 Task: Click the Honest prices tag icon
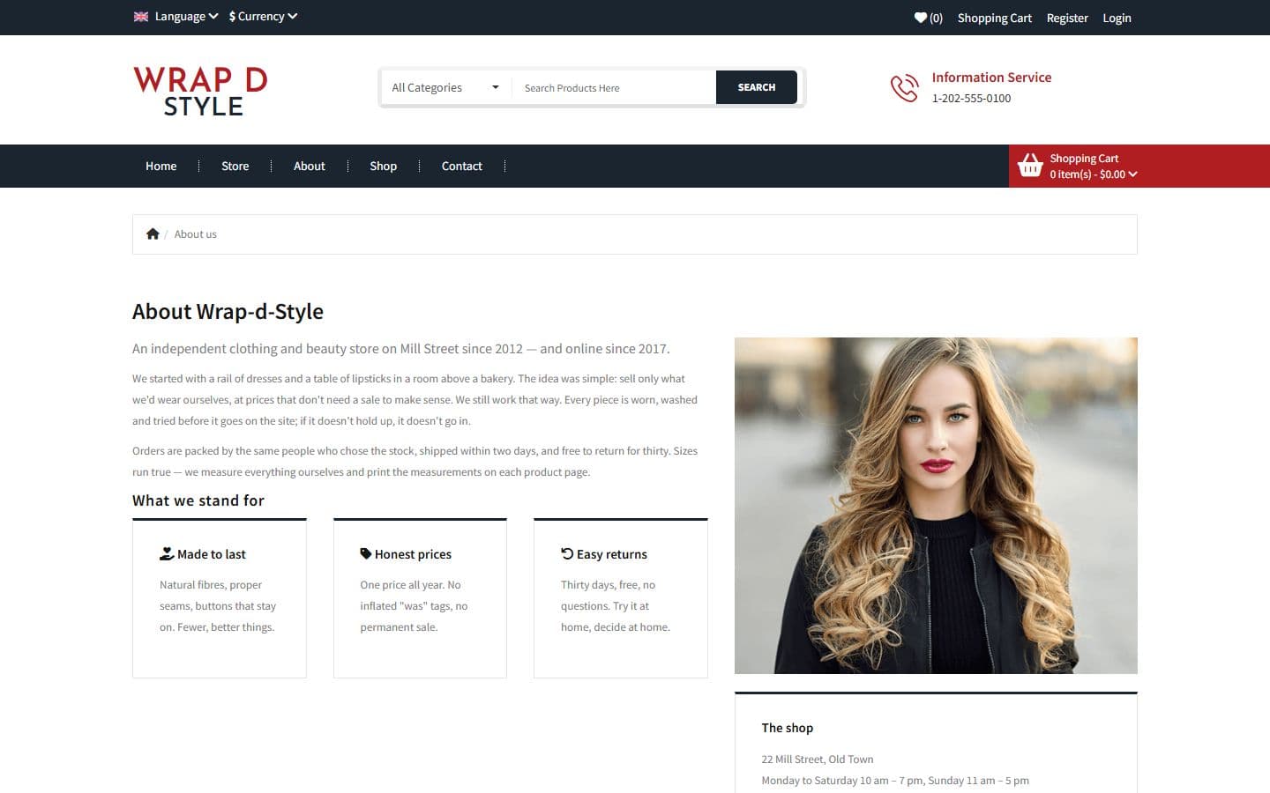[x=366, y=554]
